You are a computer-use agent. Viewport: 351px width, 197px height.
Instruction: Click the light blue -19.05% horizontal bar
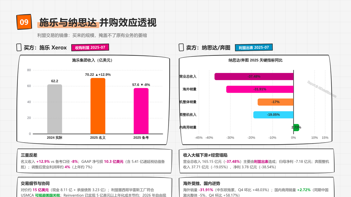pos(273,115)
